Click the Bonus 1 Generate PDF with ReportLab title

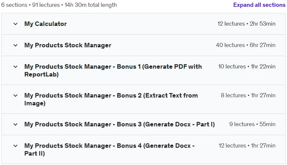coord(113,70)
